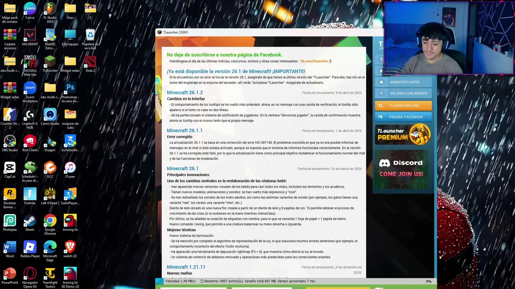Select the Roblox Player icon
The height and width of the screenshot is (289, 515).
click(x=30, y=250)
